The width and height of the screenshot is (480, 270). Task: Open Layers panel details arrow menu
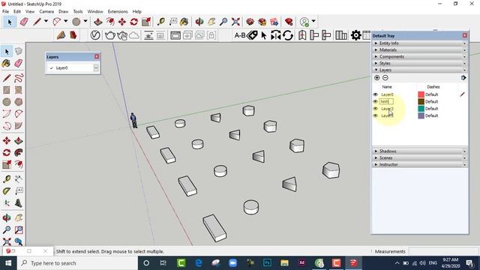coord(463,78)
